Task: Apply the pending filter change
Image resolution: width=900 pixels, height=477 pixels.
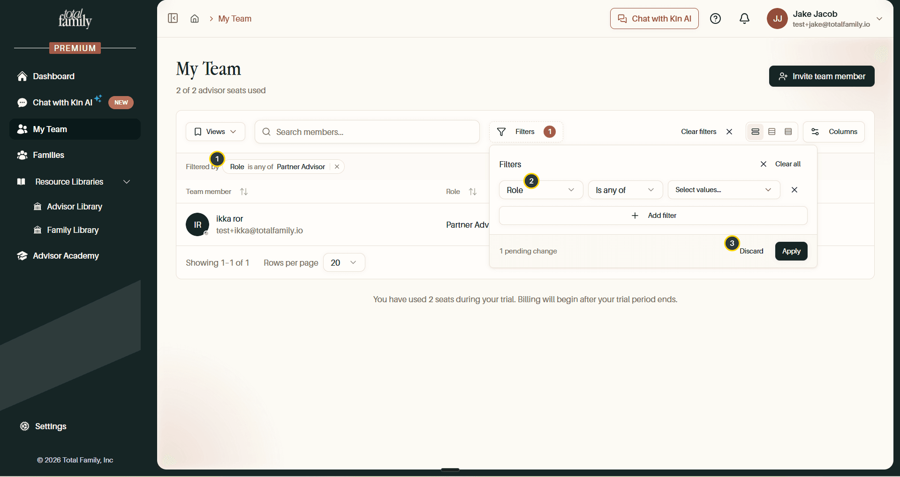Action: (791, 251)
